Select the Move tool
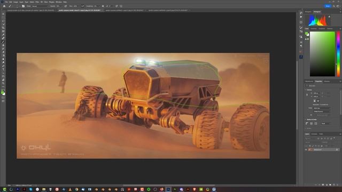The width and height of the screenshot is (342, 192). (x=3, y=14)
